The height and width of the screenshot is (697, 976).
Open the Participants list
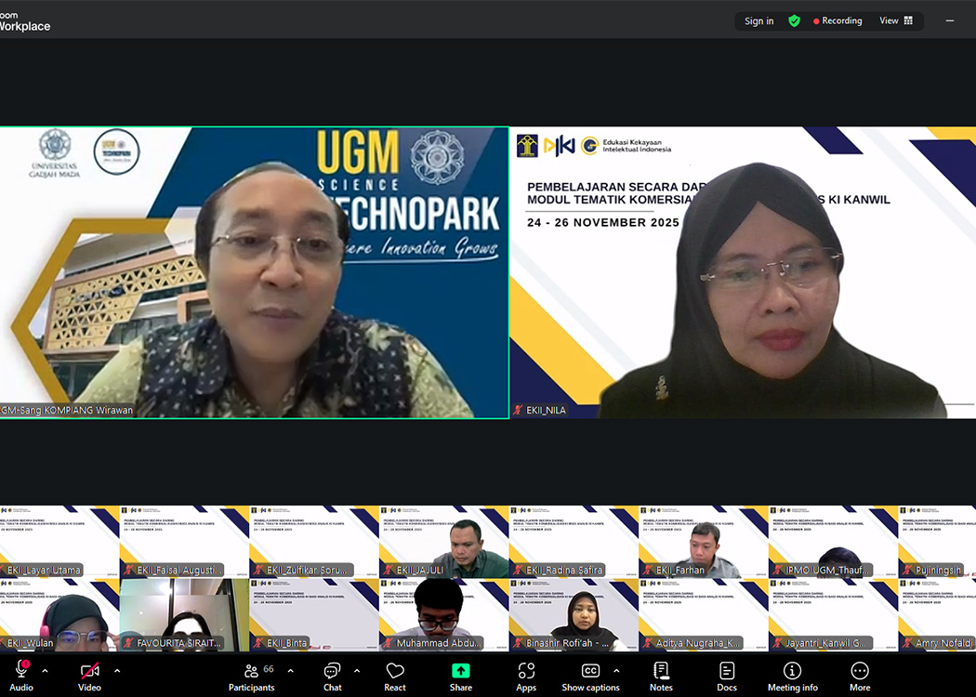(251, 676)
